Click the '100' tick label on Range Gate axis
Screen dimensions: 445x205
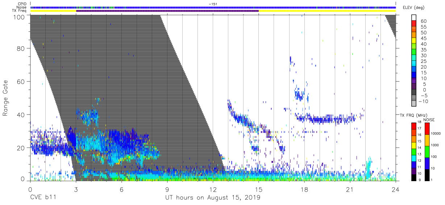pos(19,17)
